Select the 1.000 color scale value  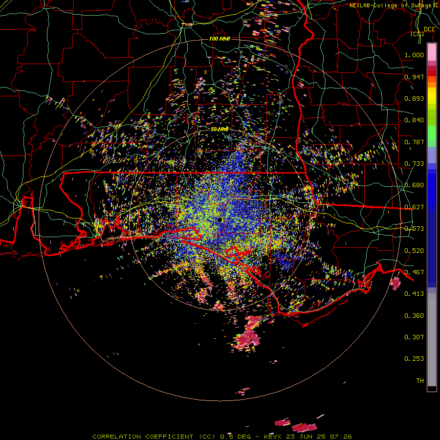click(x=414, y=55)
